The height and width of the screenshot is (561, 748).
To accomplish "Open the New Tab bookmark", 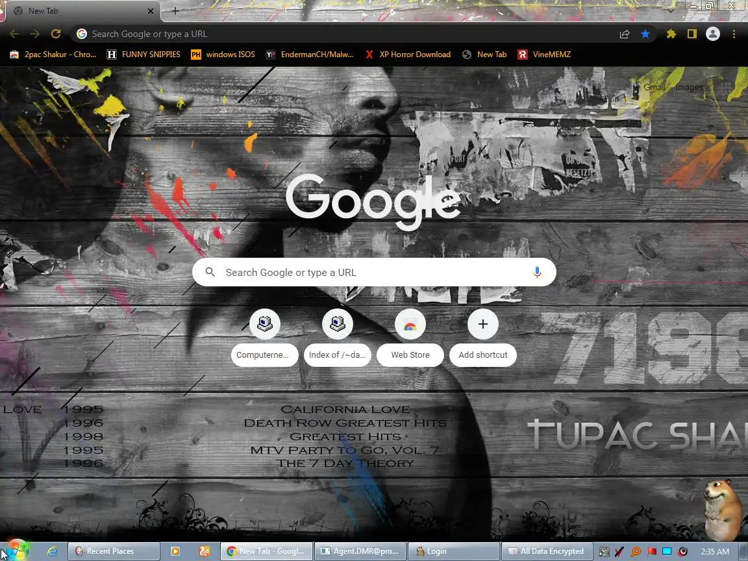I will tap(484, 55).
